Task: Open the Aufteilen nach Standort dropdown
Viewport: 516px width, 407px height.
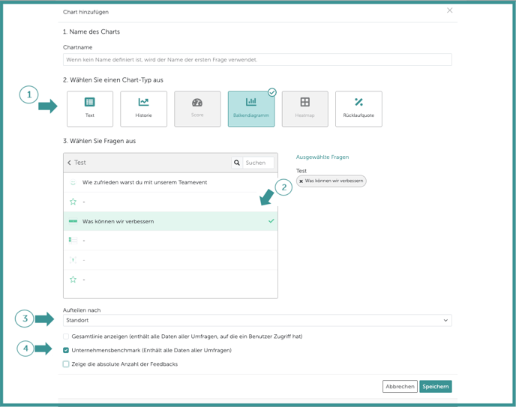Action: tap(257, 320)
